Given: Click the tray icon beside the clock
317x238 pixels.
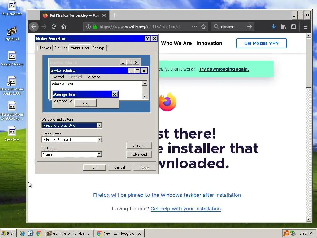Looking at the screenshot, I should point(293,233).
